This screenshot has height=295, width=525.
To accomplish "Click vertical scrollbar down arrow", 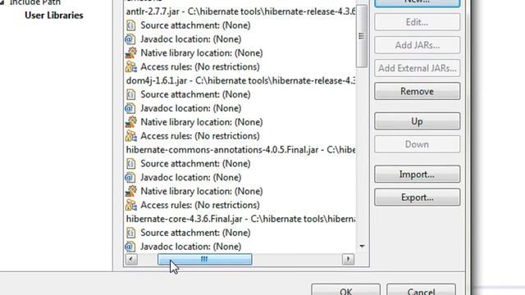I will (x=362, y=247).
